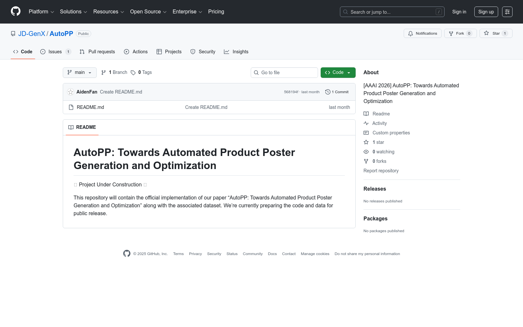
Task: Open AidenFan author link
Action: [x=87, y=92]
